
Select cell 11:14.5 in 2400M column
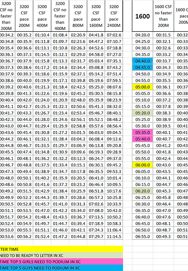(114, 236)
